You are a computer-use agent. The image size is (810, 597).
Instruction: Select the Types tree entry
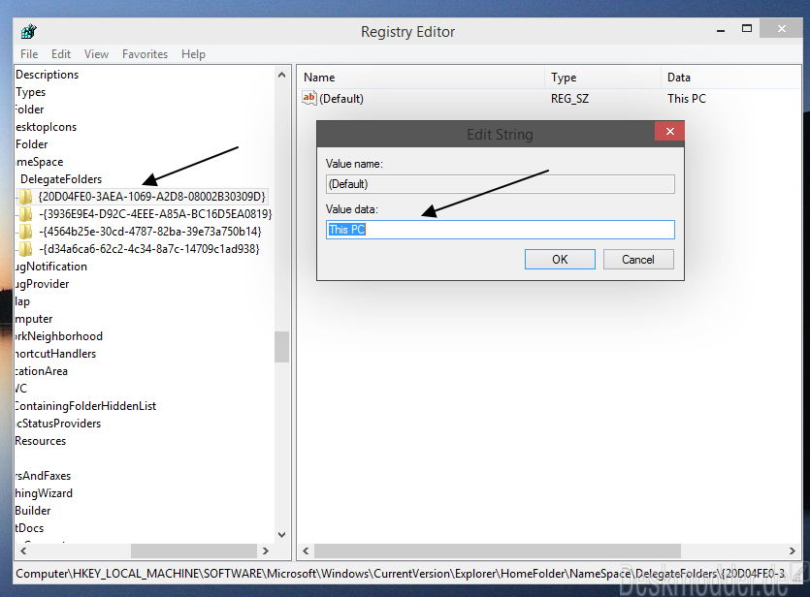point(30,92)
